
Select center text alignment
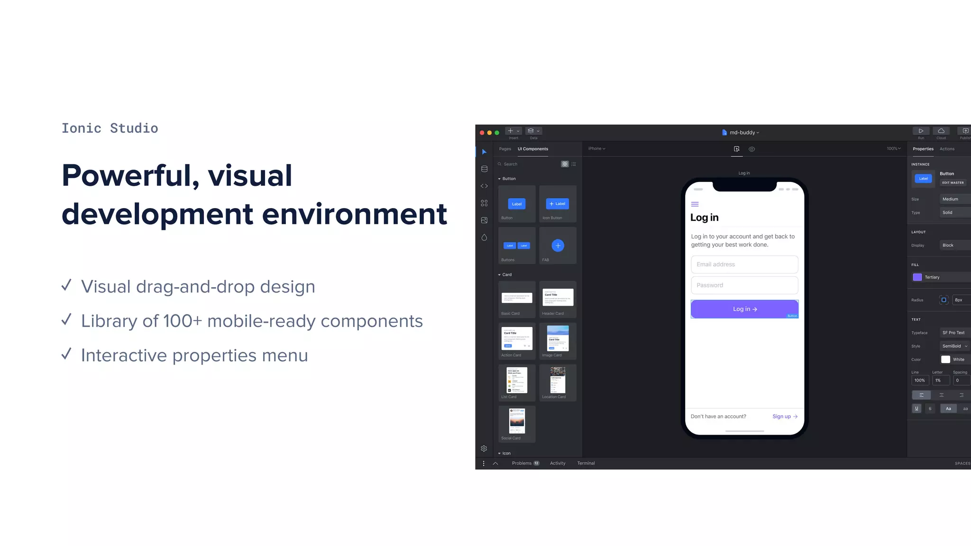pos(942,395)
